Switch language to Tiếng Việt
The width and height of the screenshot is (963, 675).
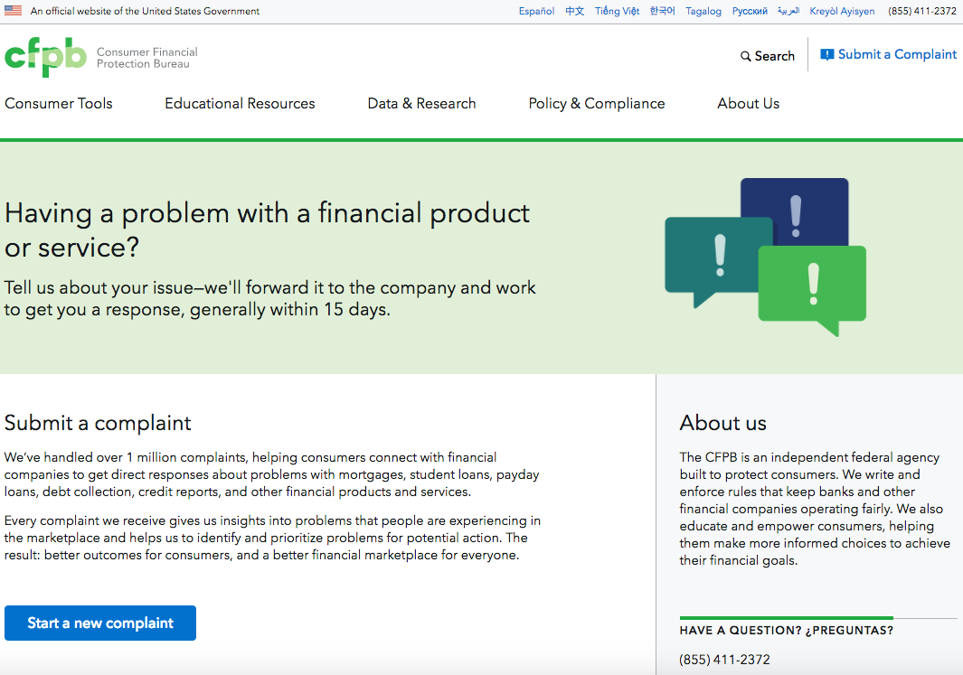617,11
